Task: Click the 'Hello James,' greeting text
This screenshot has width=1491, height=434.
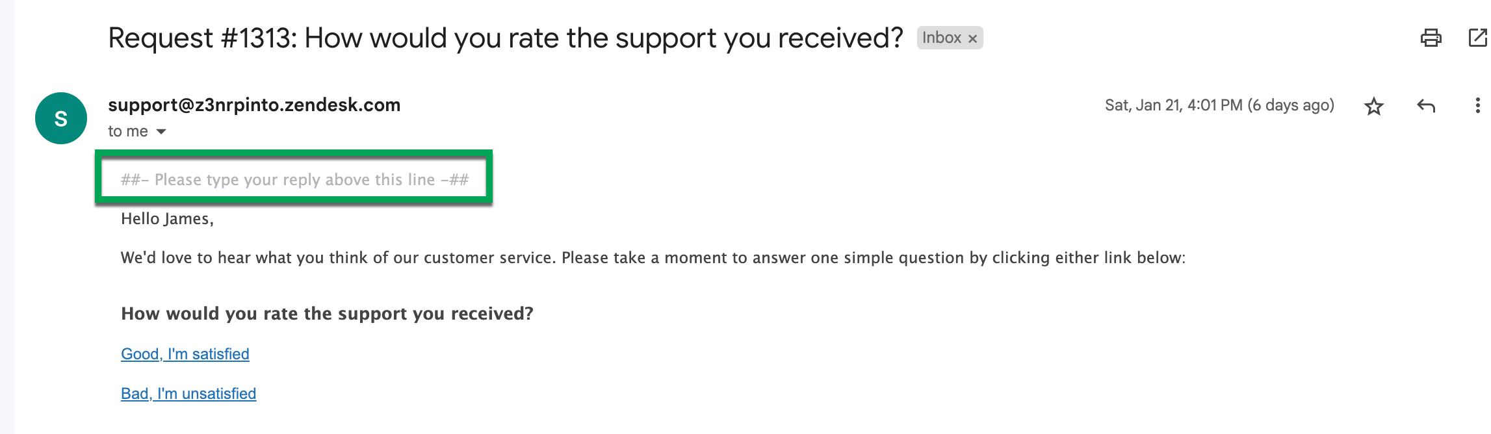Action: click(167, 219)
